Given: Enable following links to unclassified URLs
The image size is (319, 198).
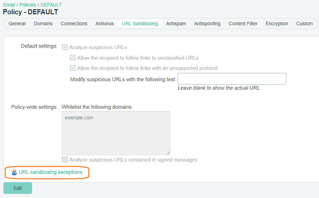Looking at the screenshot, I should [x=73, y=58].
